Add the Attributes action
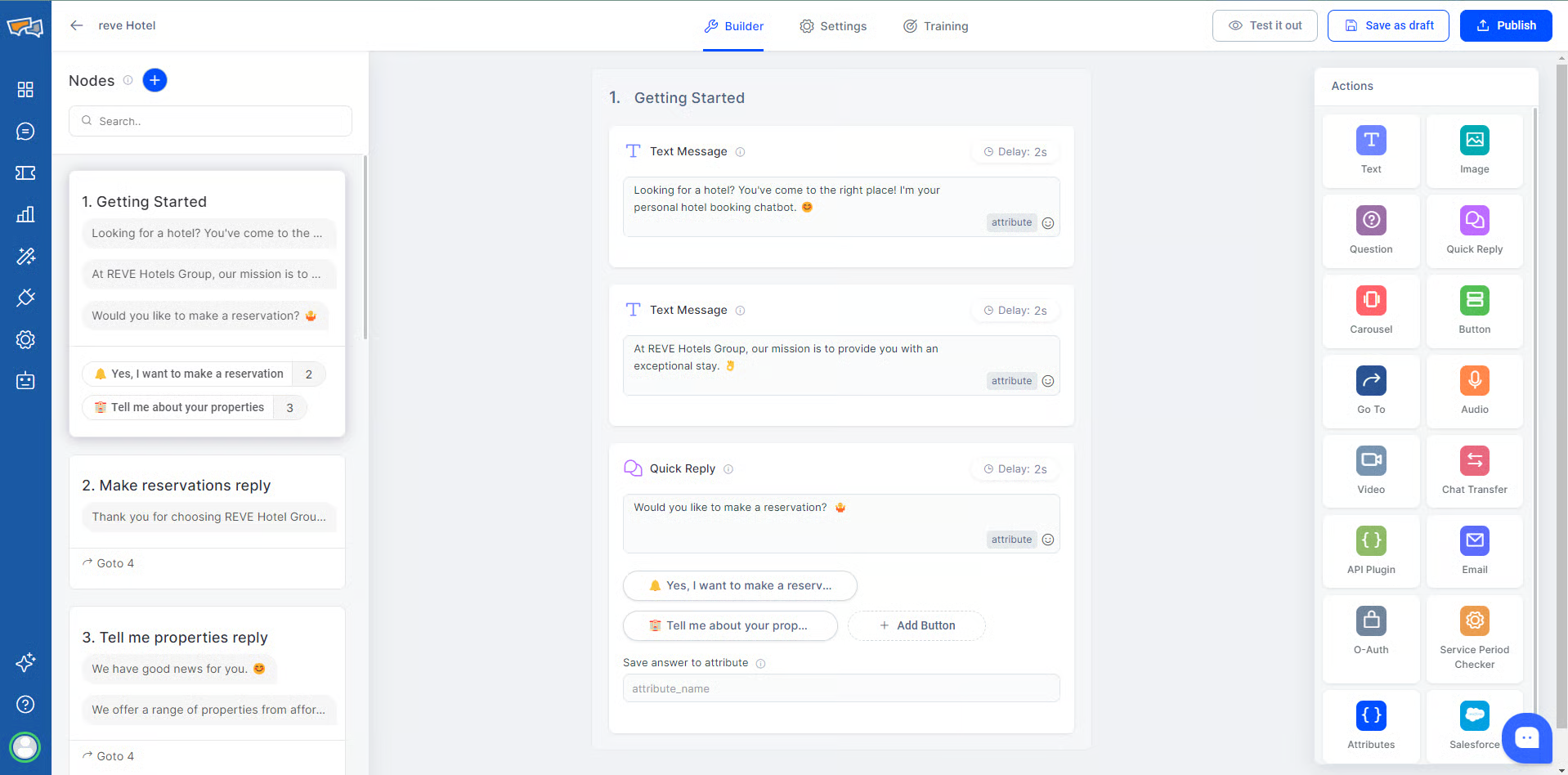This screenshot has width=1568, height=775. click(x=1371, y=725)
